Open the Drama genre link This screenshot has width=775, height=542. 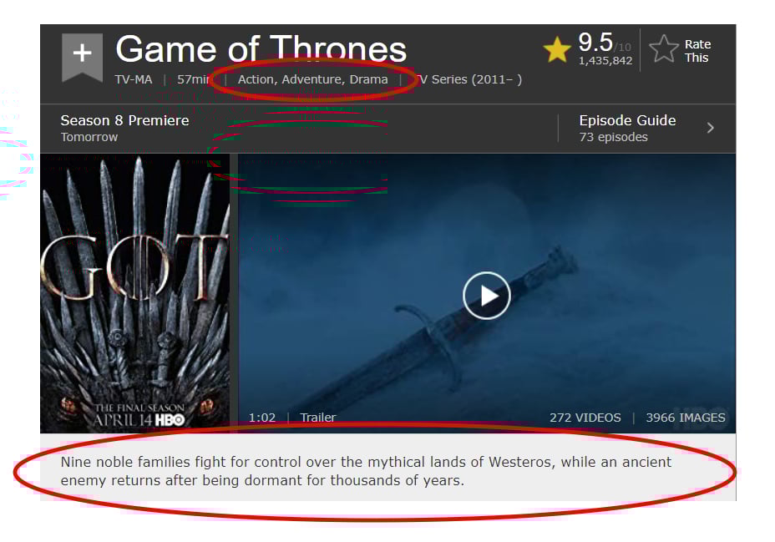click(x=369, y=79)
